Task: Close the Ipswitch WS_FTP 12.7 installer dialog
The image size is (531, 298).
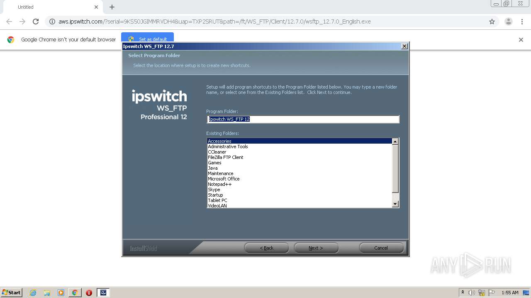Action: point(404,46)
